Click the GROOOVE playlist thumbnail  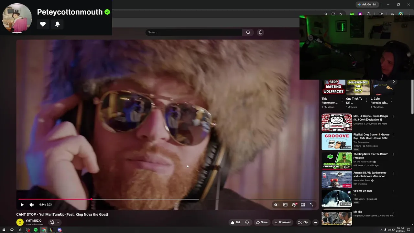(x=337, y=141)
